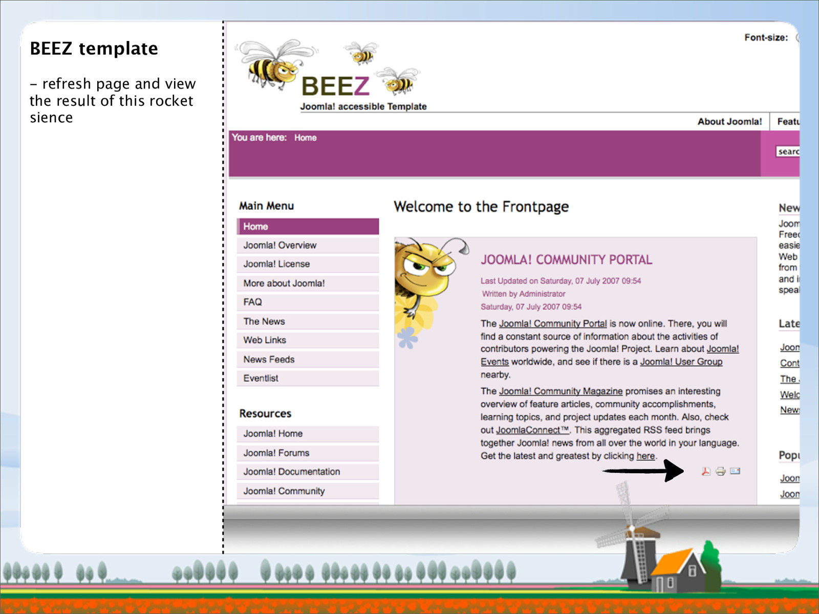Screen dimensions: 819x614
Task: Open Web Links menu item
Action: click(308, 340)
